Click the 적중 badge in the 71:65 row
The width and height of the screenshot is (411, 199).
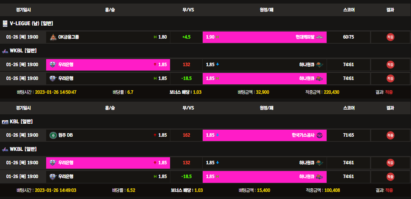390,135
